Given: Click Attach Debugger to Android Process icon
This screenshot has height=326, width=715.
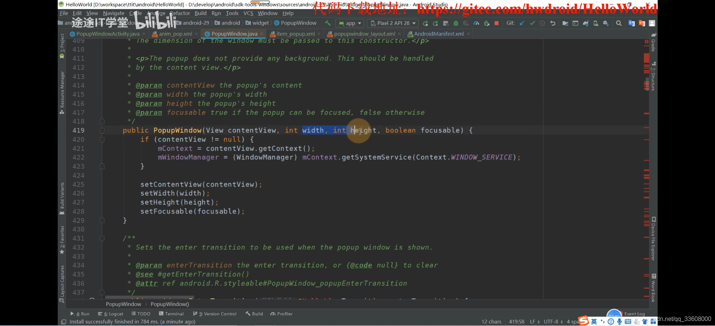Looking at the screenshot, I should click(486, 23).
